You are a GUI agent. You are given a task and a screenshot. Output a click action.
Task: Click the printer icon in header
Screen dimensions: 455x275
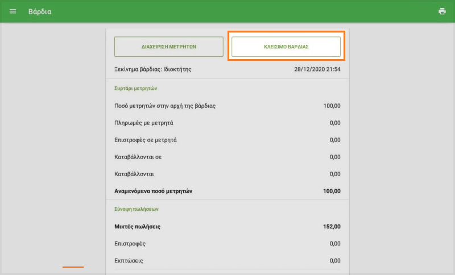(442, 11)
